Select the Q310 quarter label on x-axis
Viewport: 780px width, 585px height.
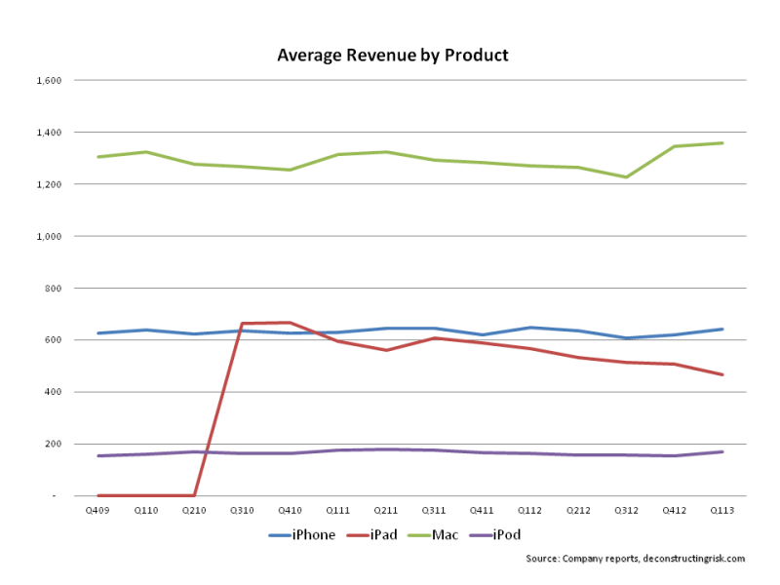242,510
